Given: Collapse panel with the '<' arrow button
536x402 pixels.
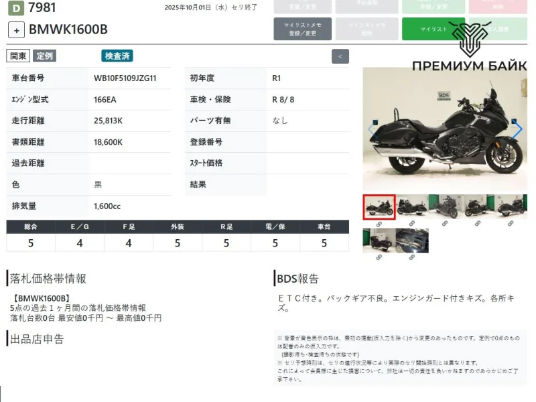Looking at the screenshot, I should 340,56.
